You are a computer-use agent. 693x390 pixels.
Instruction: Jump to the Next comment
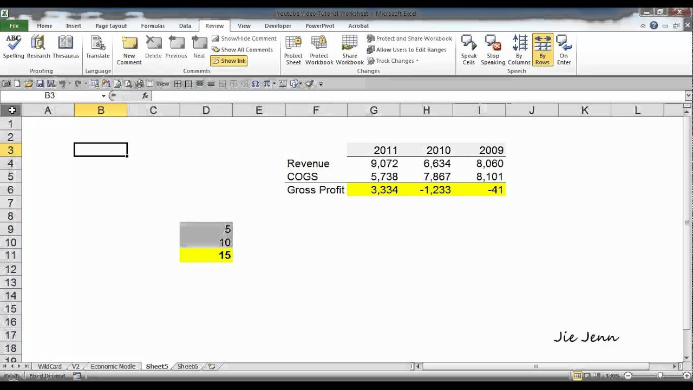[199, 47]
